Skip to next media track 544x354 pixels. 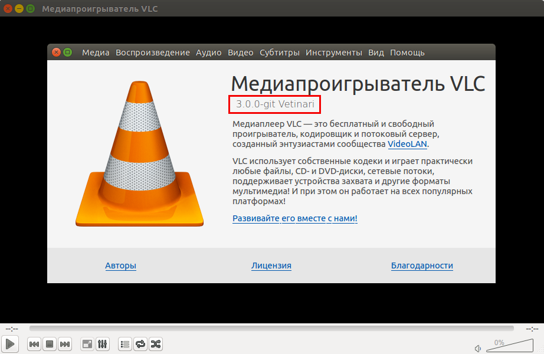coord(65,344)
